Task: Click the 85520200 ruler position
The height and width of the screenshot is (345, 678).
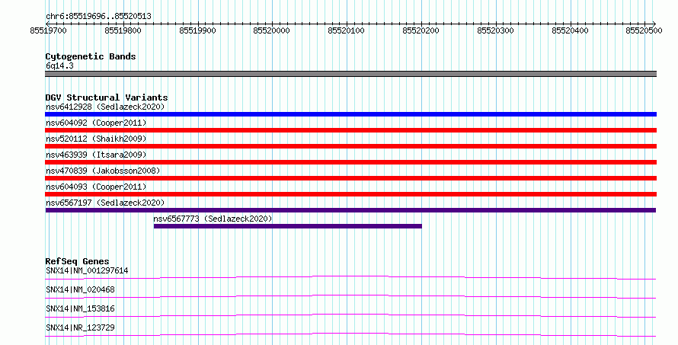Action: (x=421, y=30)
